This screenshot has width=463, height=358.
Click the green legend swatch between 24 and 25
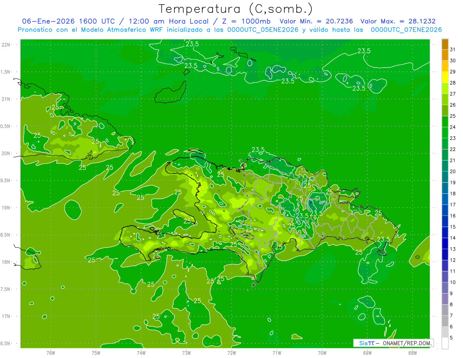point(445,122)
